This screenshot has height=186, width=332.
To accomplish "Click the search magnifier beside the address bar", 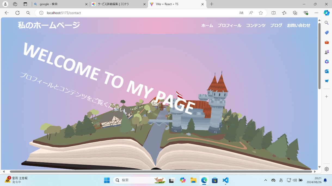I will click(x=28, y=13).
